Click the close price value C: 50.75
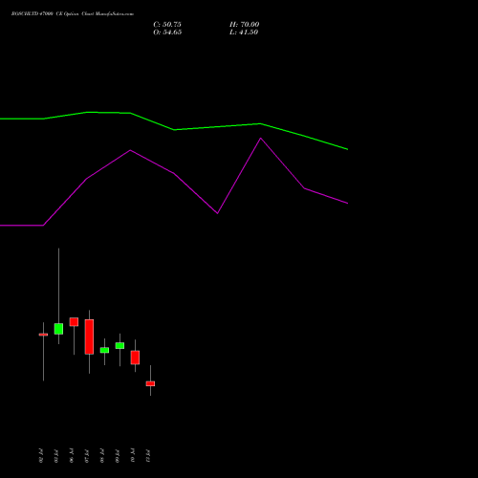The image size is (478, 478). [167, 25]
